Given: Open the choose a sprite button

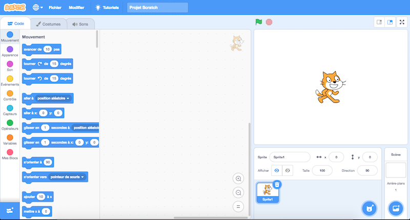Looking at the screenshot, I should (x=369, y=208).
